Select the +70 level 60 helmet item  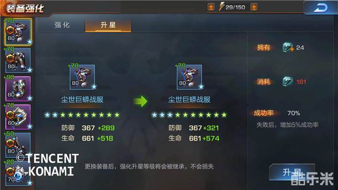(x=18, y=117)
